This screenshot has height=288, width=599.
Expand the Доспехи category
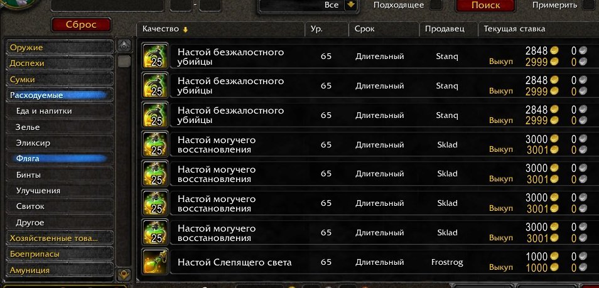click(x=60, y=63)
